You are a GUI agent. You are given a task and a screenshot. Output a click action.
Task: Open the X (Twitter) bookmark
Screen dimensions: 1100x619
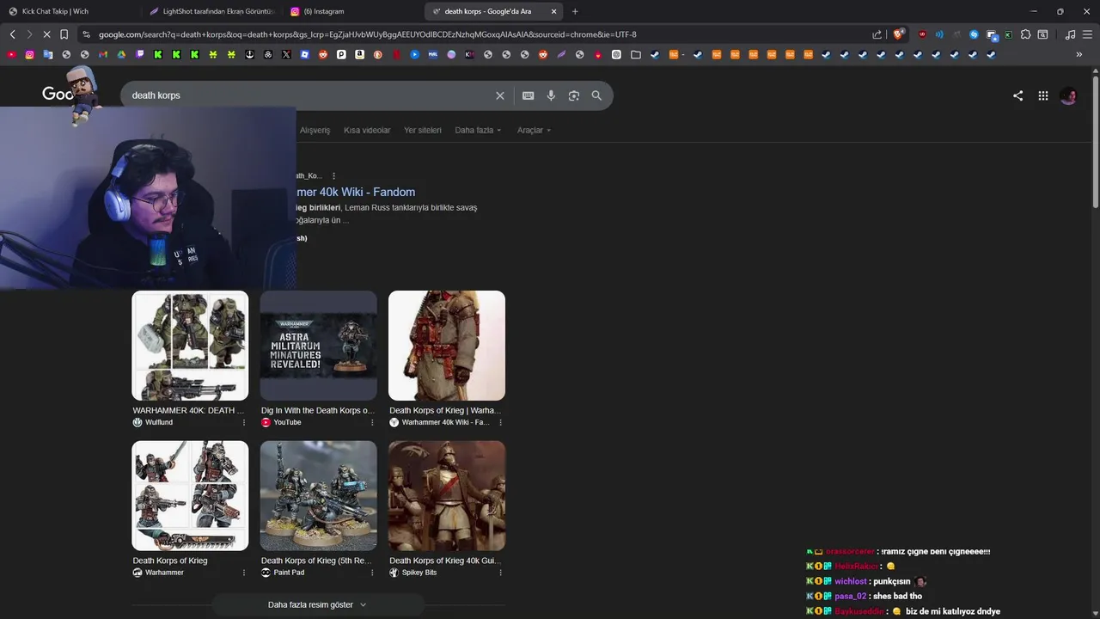coord(286,54)
